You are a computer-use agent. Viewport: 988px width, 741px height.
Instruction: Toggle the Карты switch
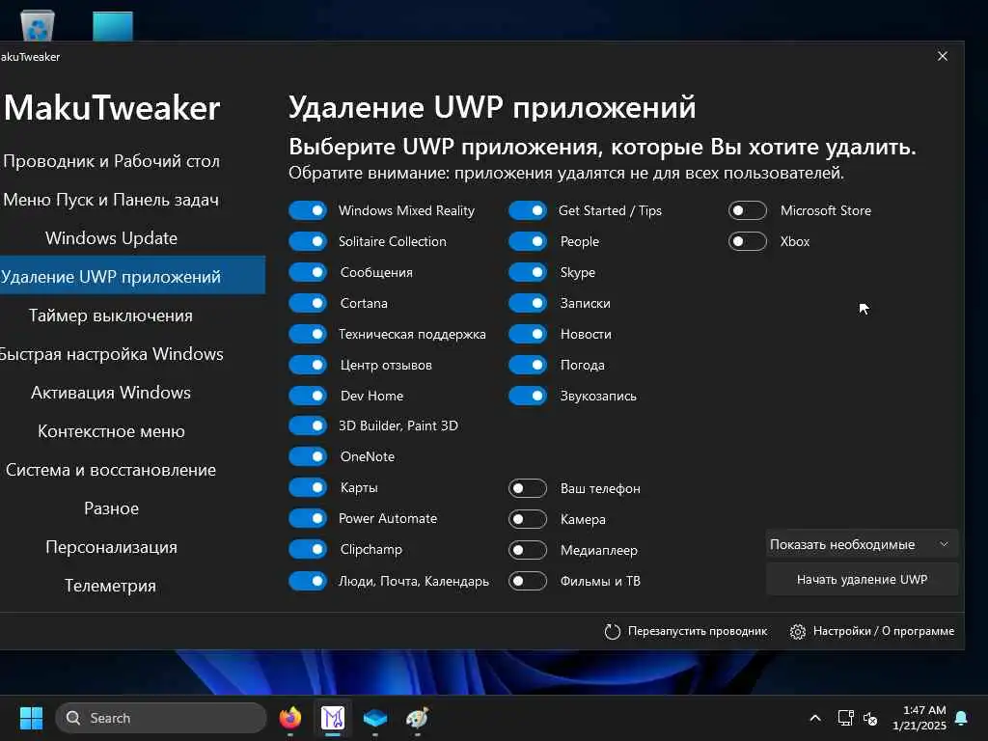click(x=308, y=487)
